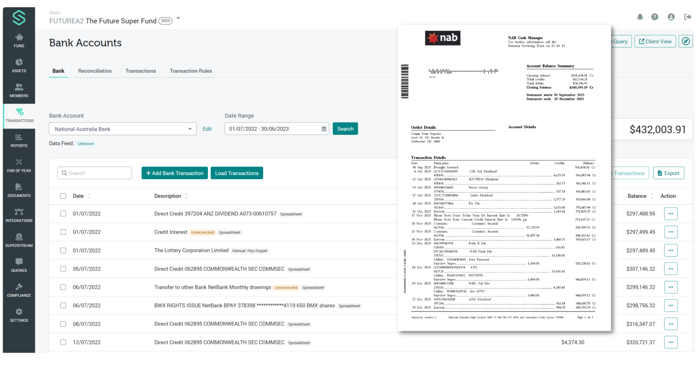
Task: Switch to the Transaction Rules tab
Action: [x=191, y=71]
